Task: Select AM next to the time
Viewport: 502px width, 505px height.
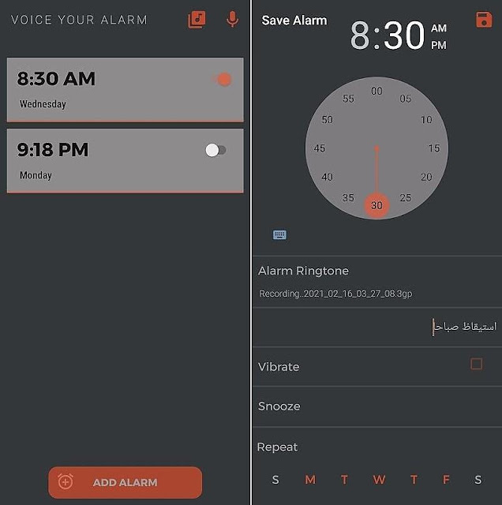Action: point(439,28)
